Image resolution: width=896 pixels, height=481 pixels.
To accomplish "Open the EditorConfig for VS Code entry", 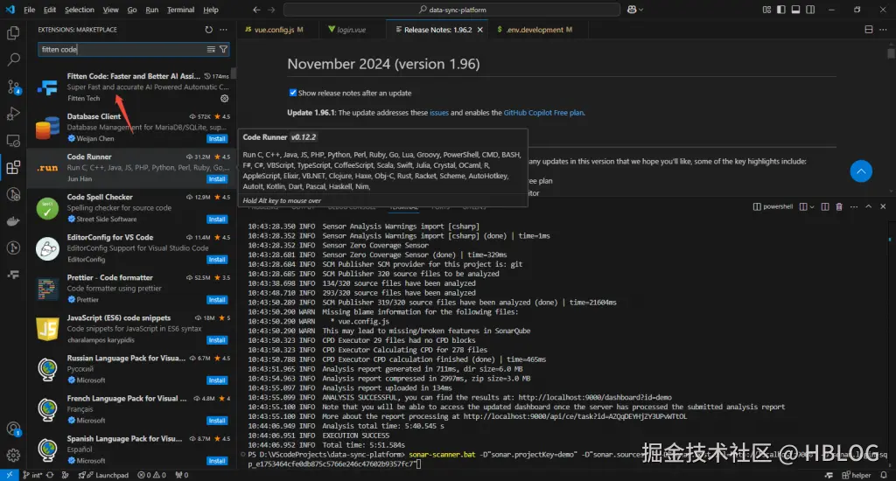I will 133,247.
